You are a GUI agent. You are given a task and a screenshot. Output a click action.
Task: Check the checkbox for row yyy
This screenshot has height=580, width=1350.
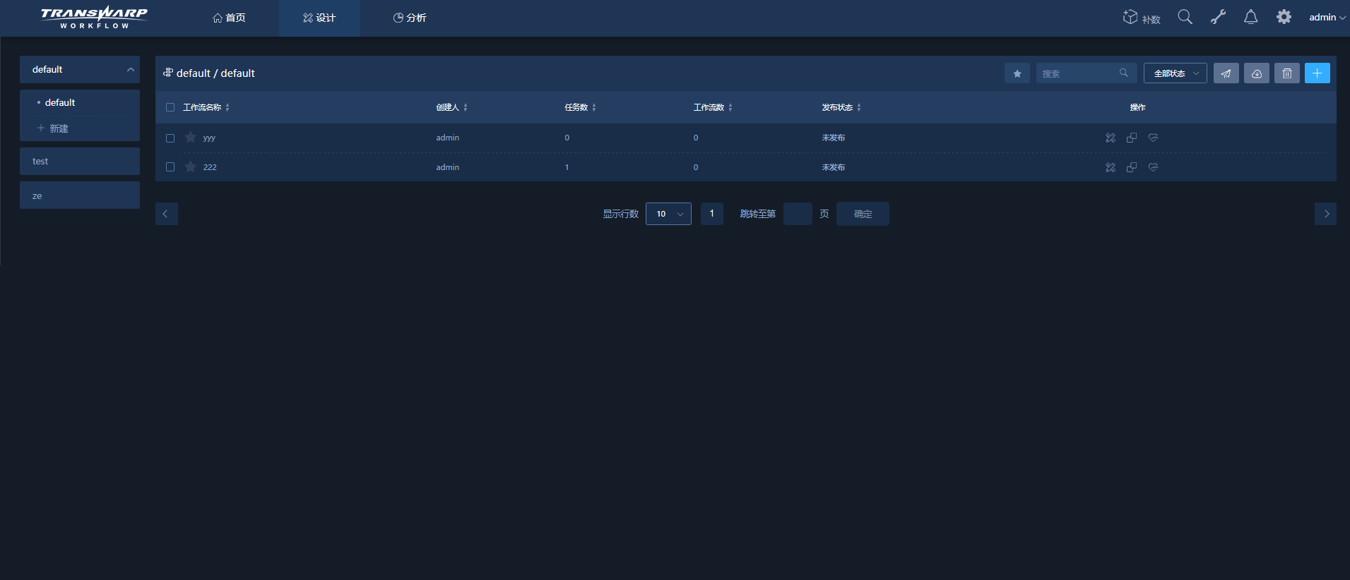pos(170,138)
